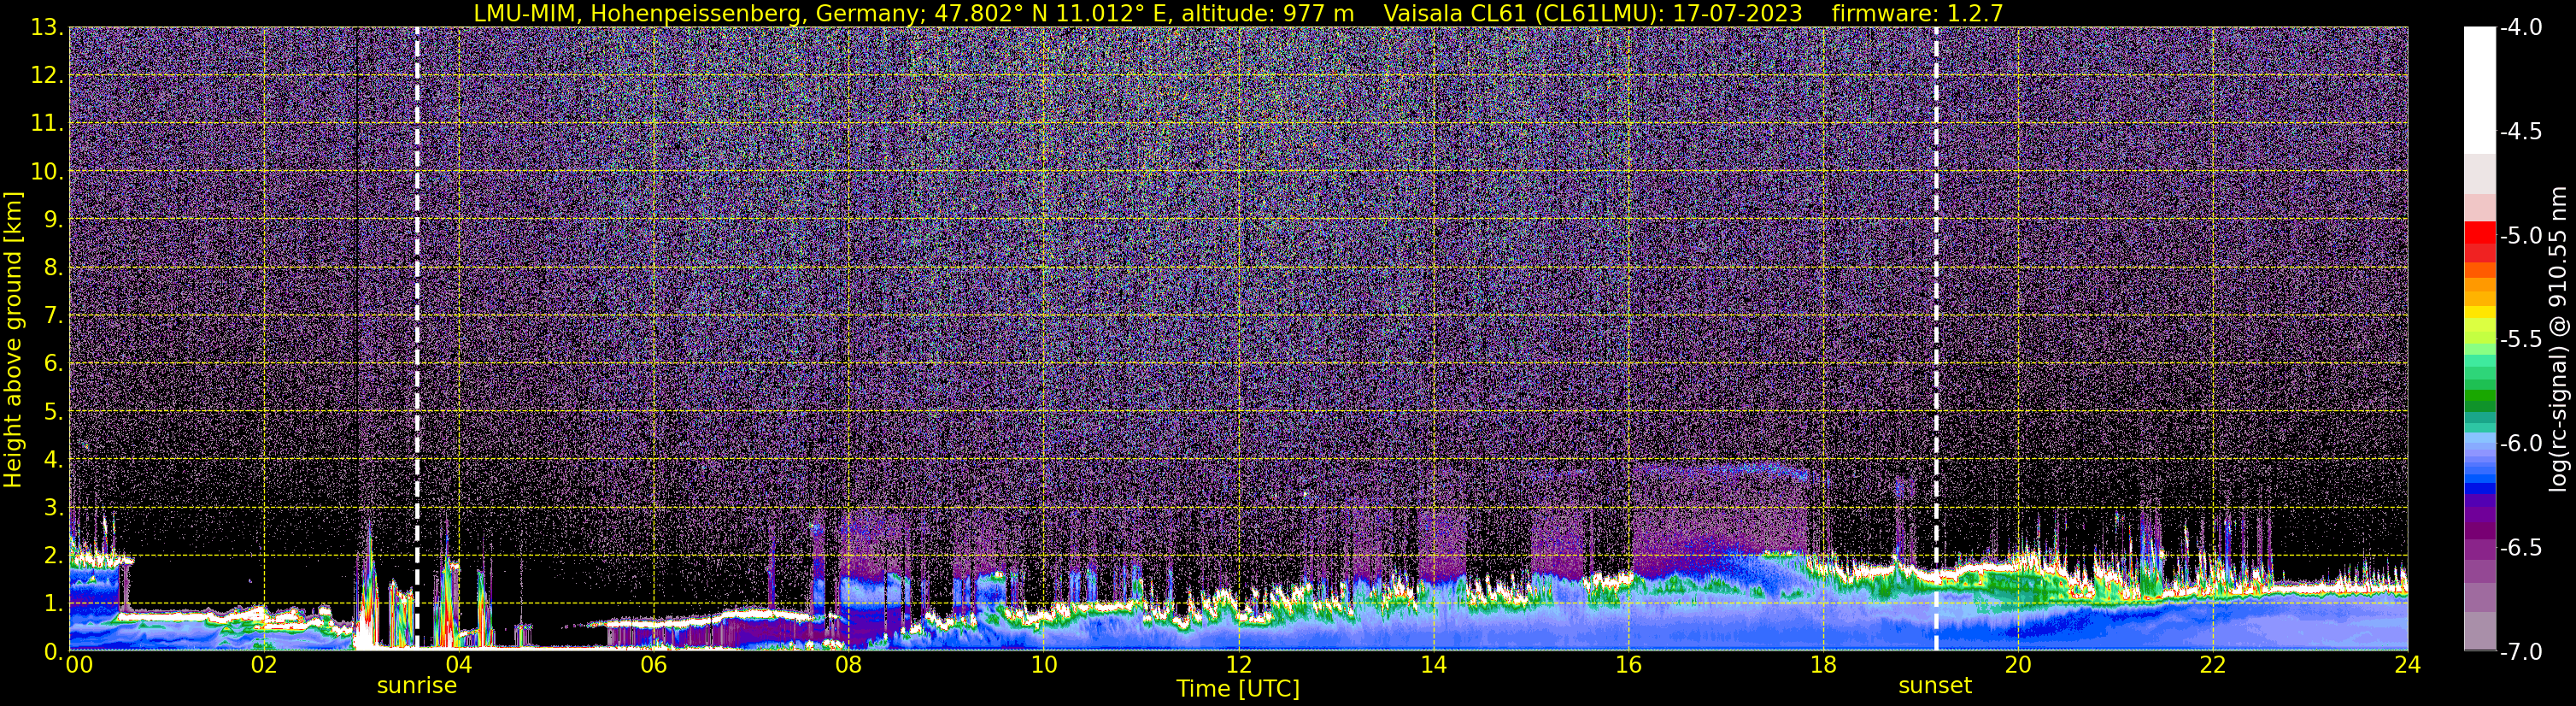Click the '-4.0' colorbar tick label
The height and width of the screenshot is (706, 2576).
tap(2520, 27)
